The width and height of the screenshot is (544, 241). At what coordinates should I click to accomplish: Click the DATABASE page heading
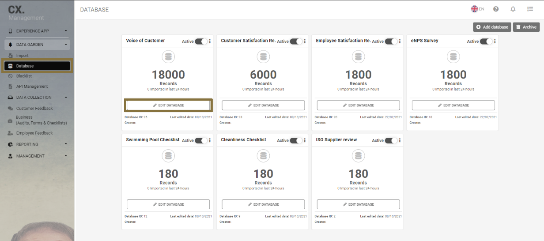click(x=94, y=10)
